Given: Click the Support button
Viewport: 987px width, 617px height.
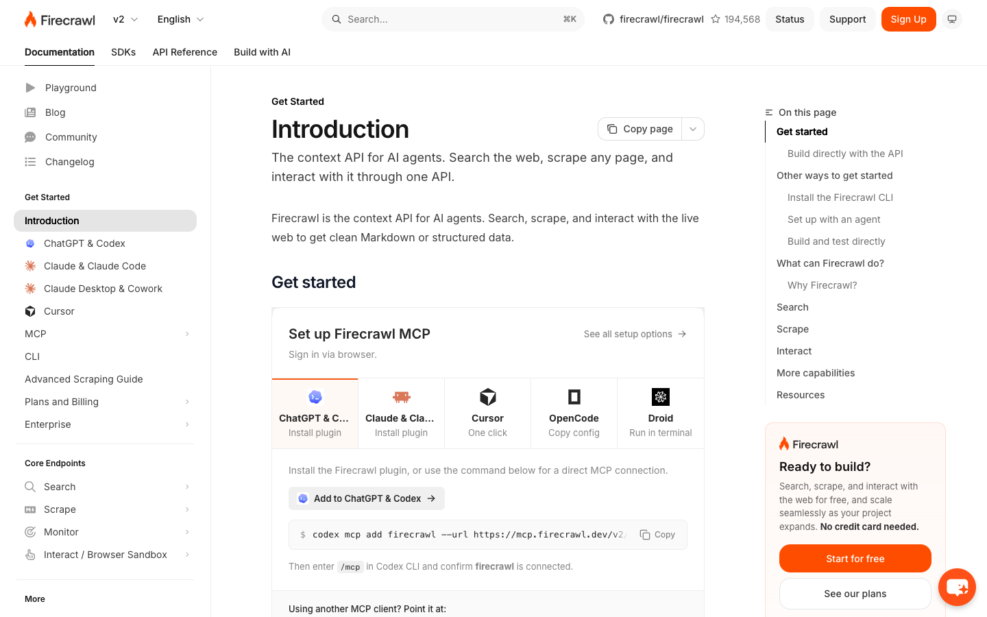Looking at the screenshot, I should (x=847, y=19).
